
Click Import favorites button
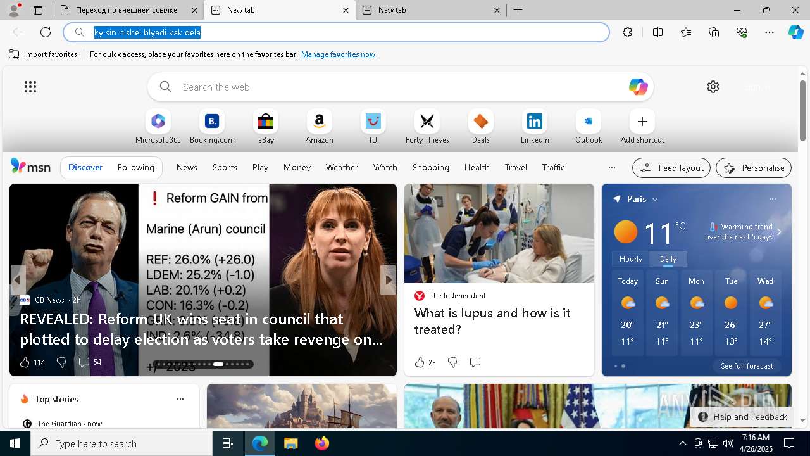43,54
